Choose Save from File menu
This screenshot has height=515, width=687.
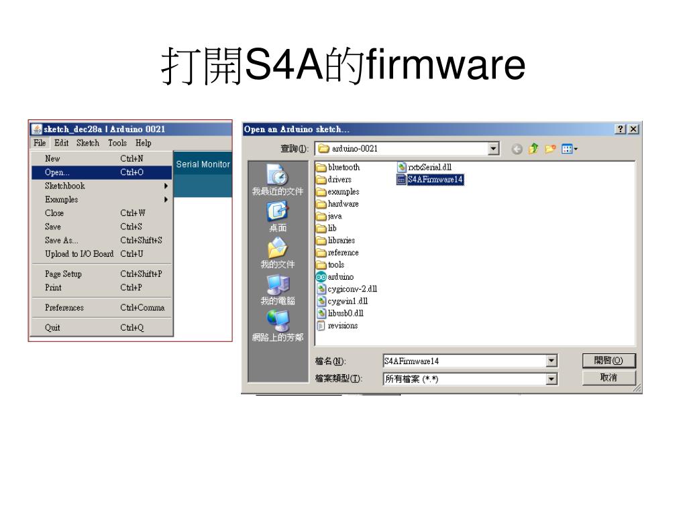[x=102, y=227]
